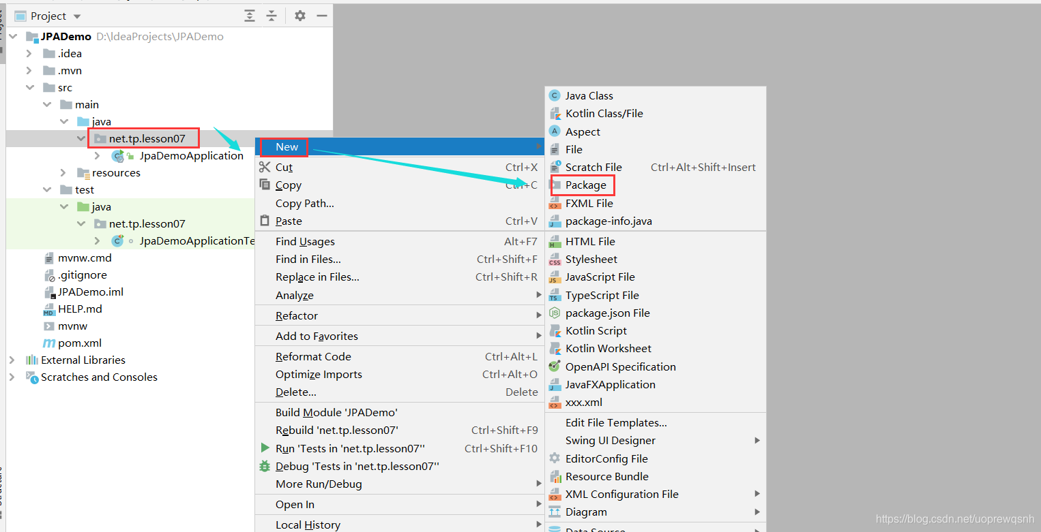Select the HELP.md file
The width and height of the screenshot is (1041, 532).
tap(80, 309)
